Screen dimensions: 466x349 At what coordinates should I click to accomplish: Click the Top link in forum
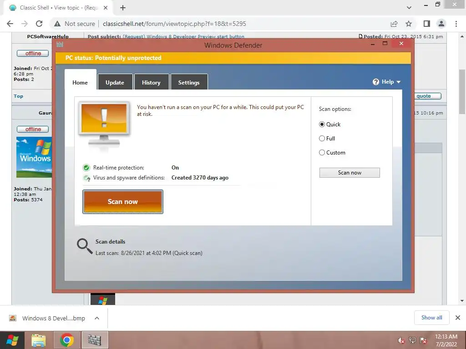pyautogui.click(x=18, y=96)
